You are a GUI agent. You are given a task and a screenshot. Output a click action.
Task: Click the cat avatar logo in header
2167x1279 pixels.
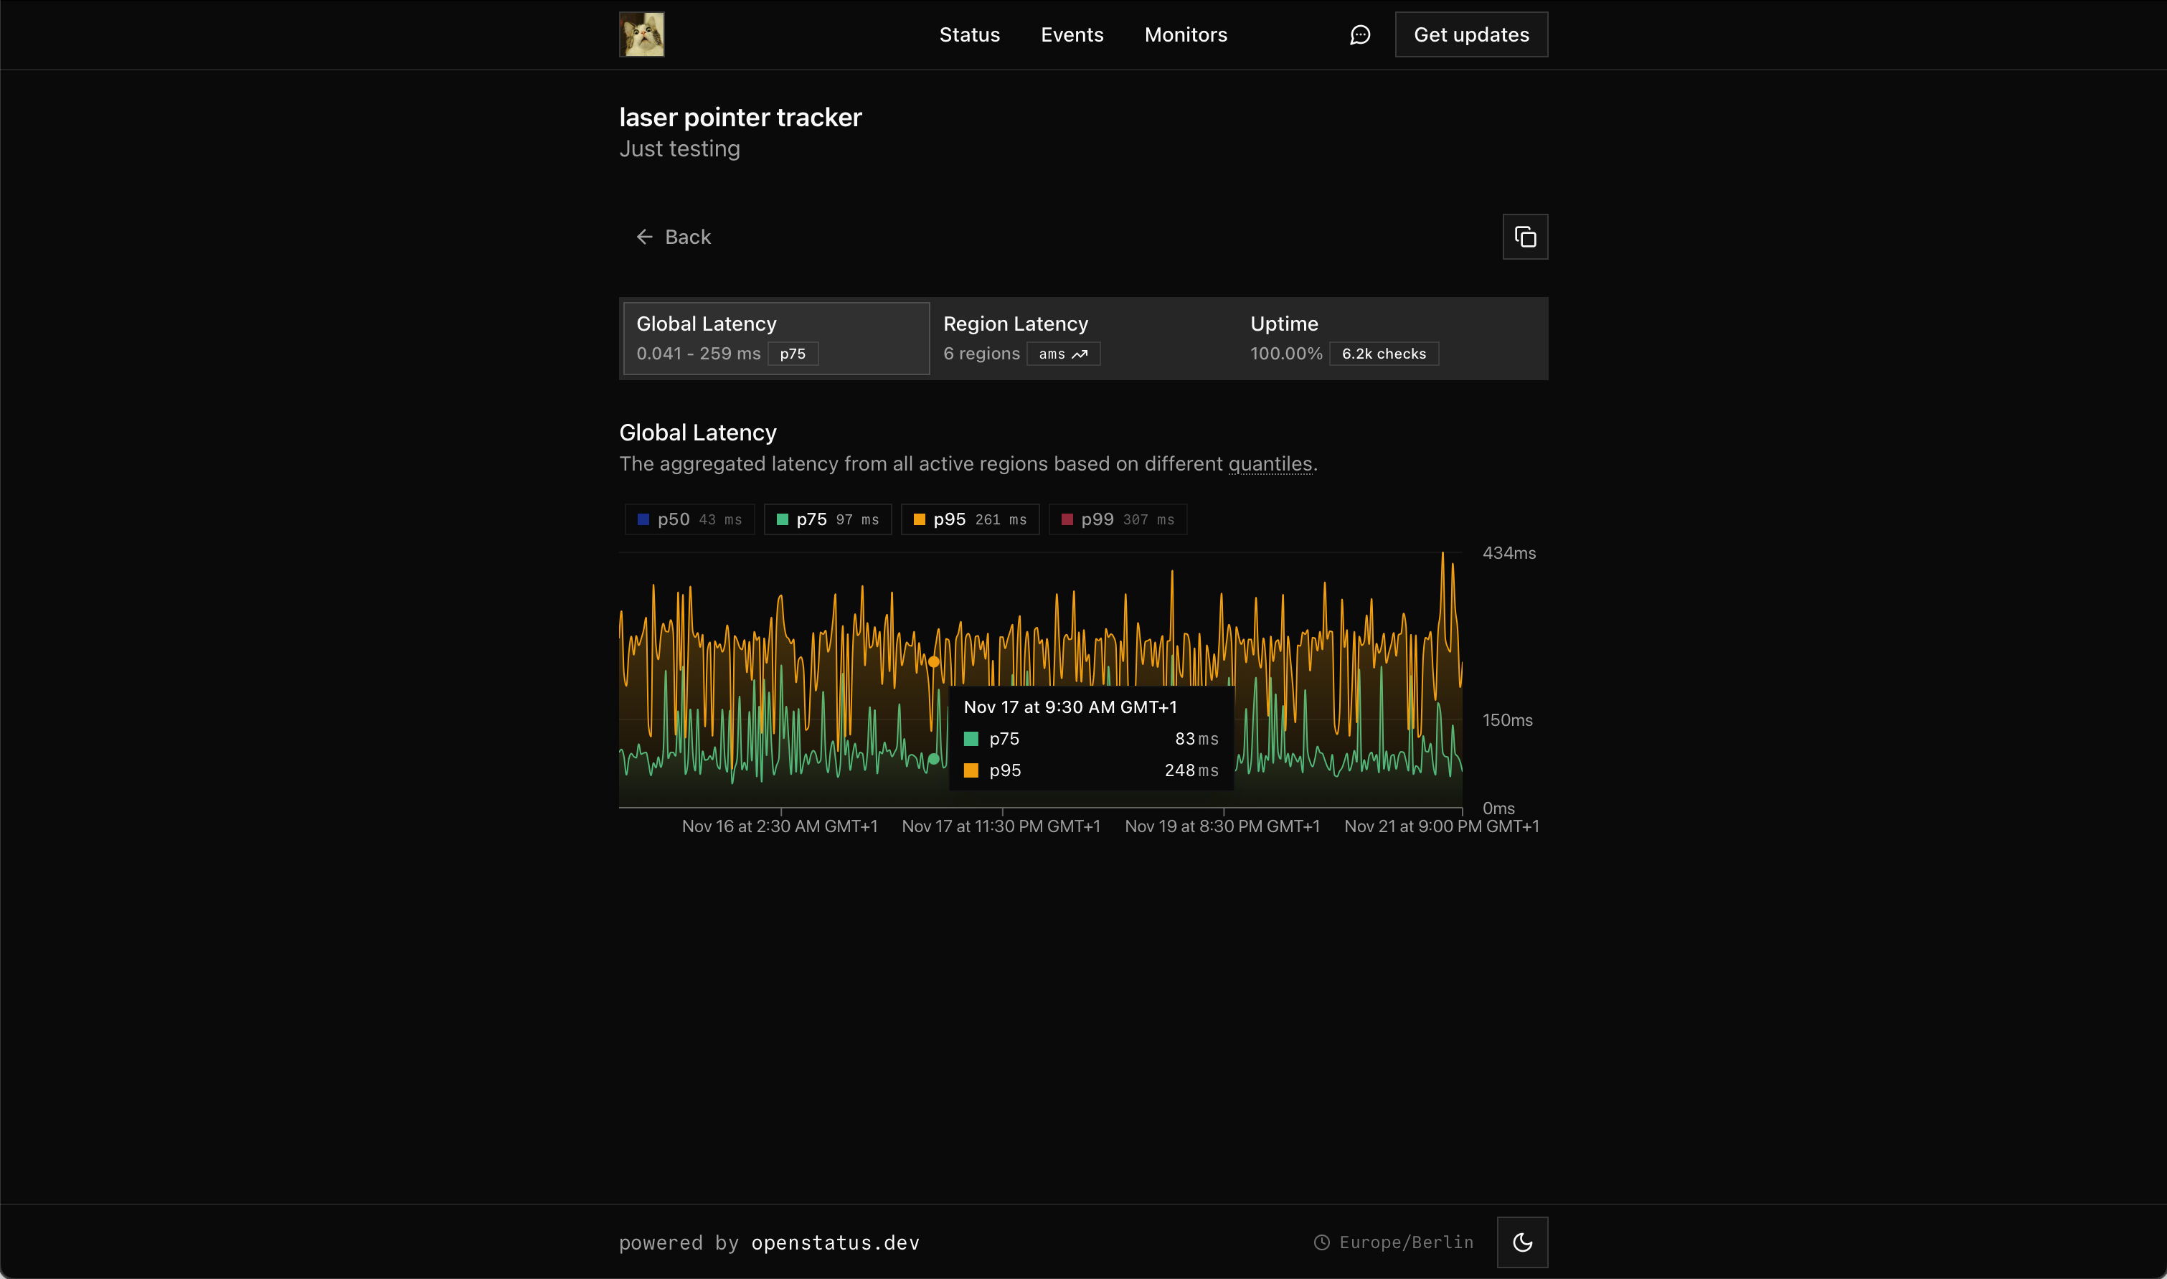[x=640, y=34]
